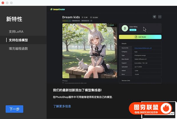
Task: Select the Version2.1.0 middle tag
Action: click(x=76, y=21)
